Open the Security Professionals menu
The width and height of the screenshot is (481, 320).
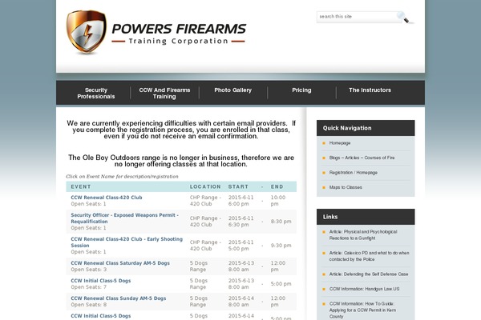(x=96, y=93)
